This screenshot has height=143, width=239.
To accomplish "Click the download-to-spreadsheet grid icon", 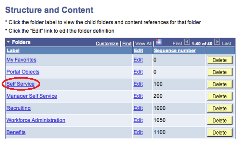I will 159,42.
